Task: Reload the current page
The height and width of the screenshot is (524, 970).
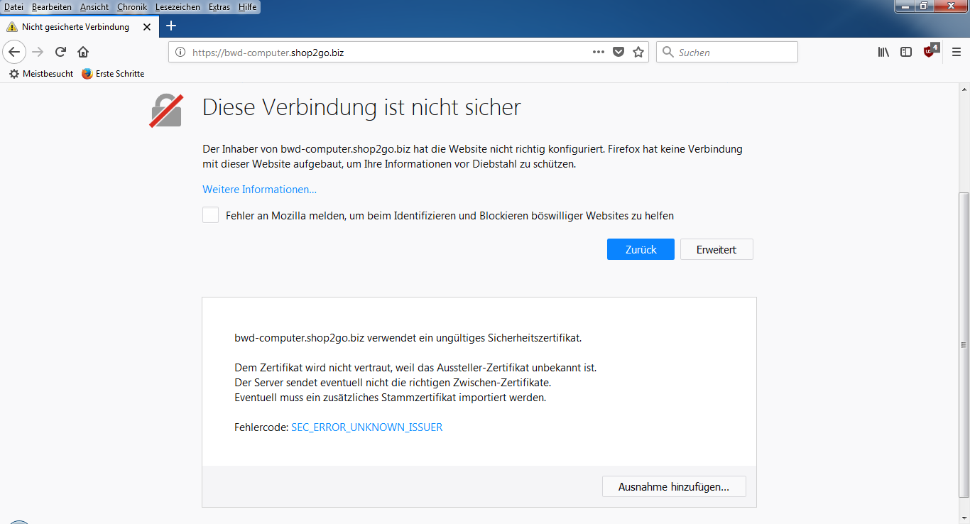Action: pos(61,52)
